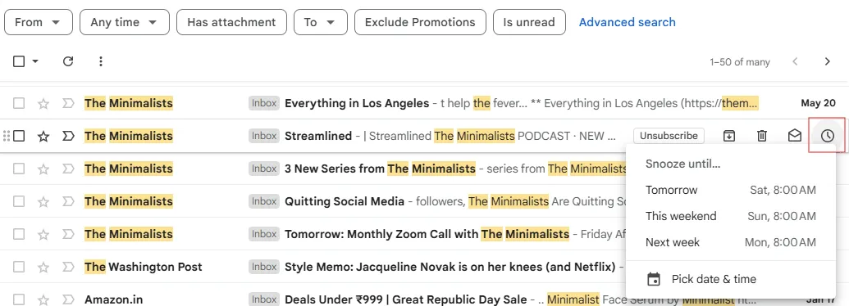The width and height of the screenshot is (849, 306).
Task: Star the Streamlined email
Action: pos(43,136)
